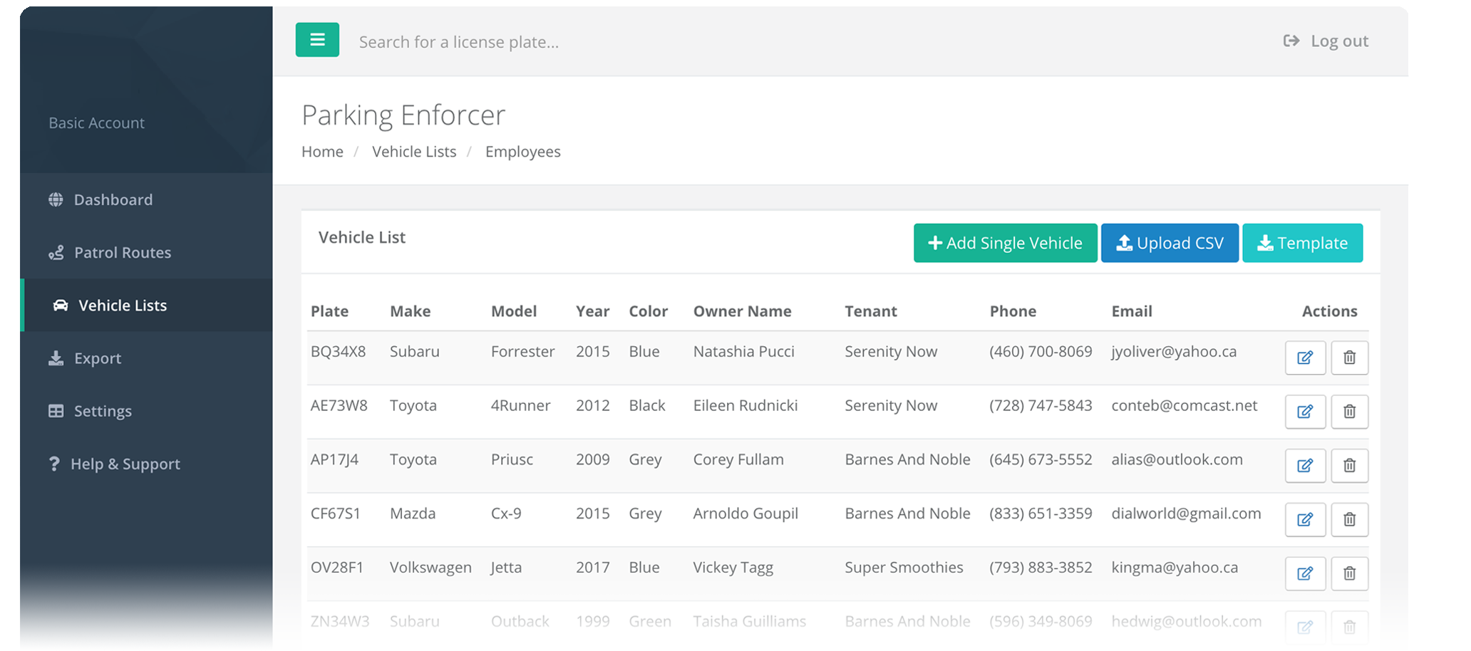Click the Upload CSV button
The image size is (1471, 651).
1170,244
